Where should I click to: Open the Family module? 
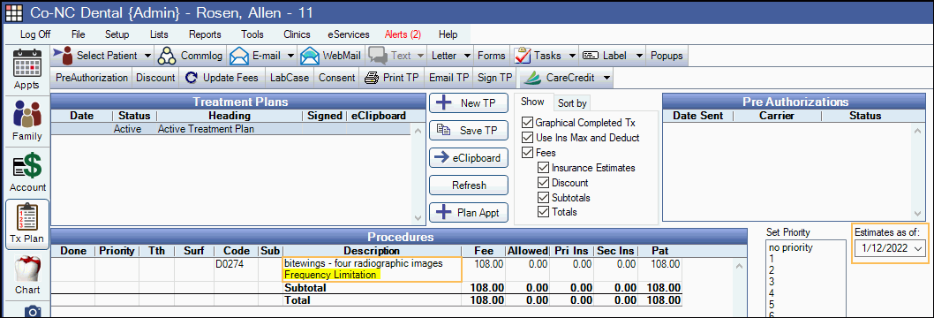[26, 120]
